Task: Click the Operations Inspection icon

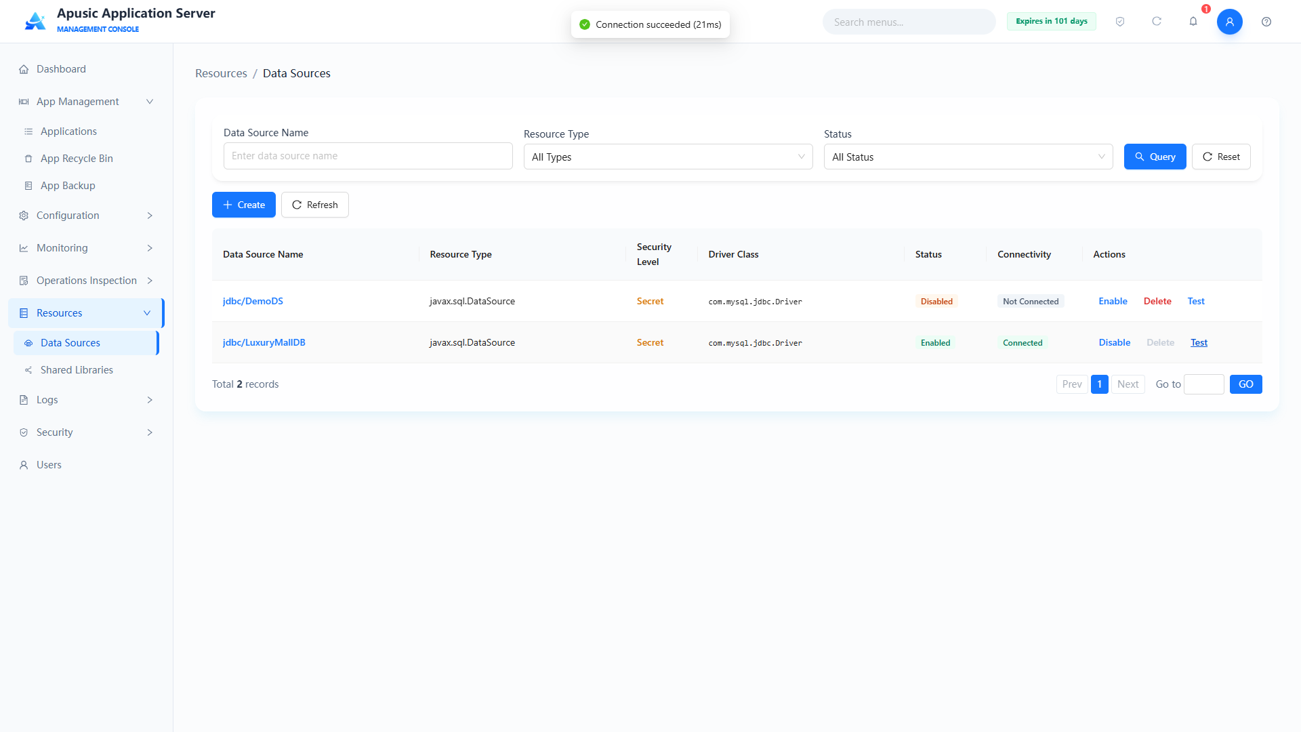Action: [24, 281]
